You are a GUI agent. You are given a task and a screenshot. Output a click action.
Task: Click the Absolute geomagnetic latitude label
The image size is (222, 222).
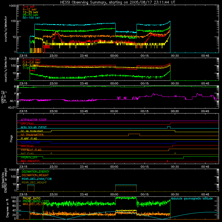tap(192, 198)
